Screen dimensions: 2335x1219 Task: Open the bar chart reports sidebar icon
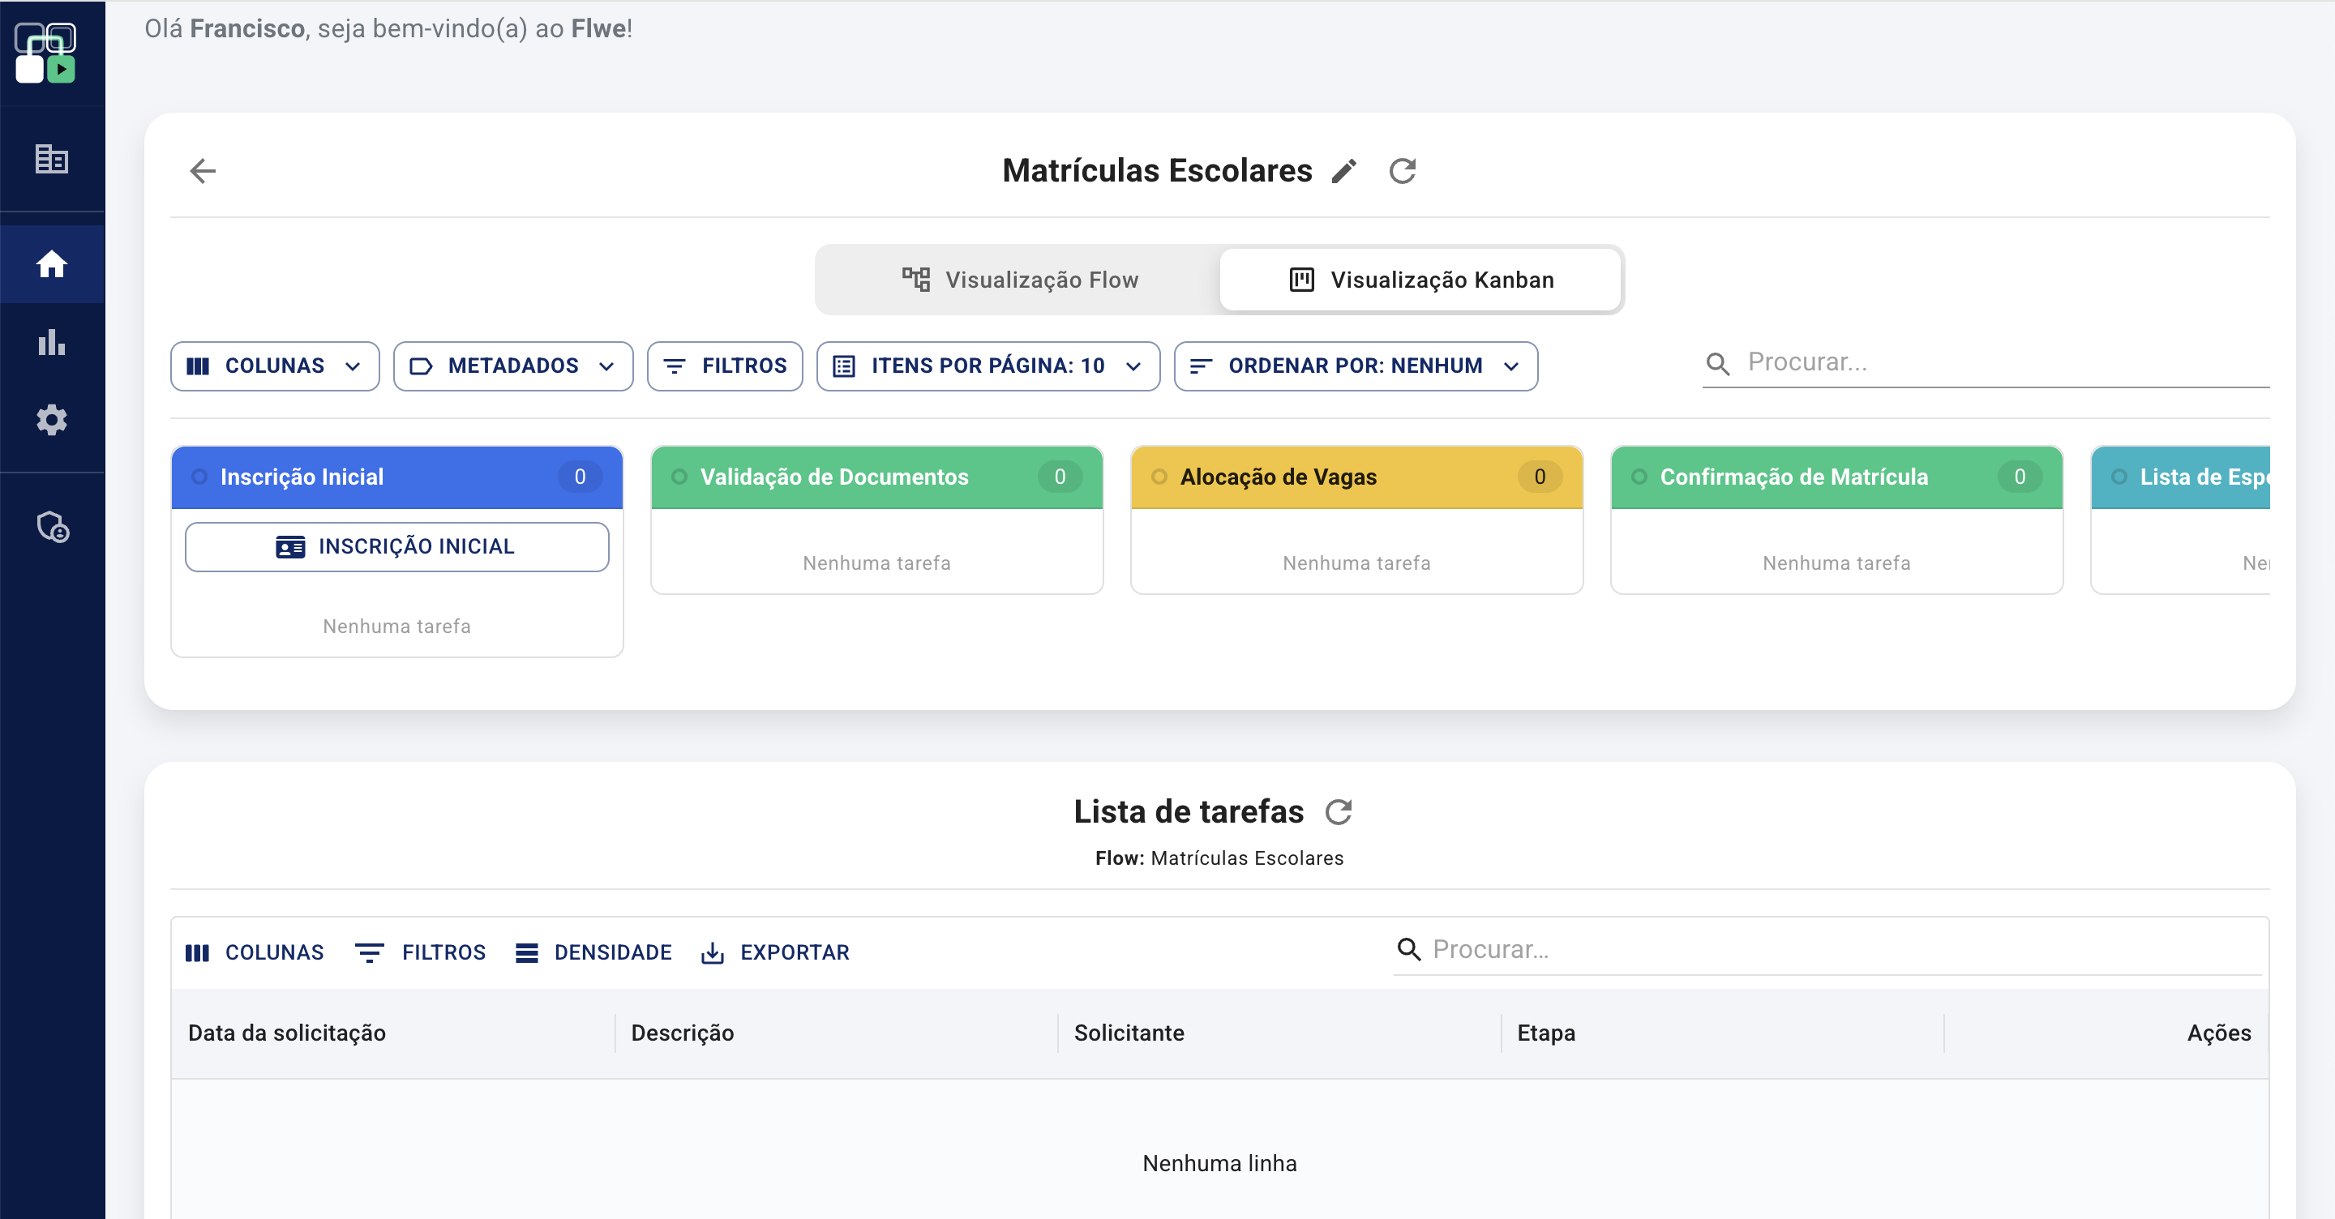[x=52, y=343]
